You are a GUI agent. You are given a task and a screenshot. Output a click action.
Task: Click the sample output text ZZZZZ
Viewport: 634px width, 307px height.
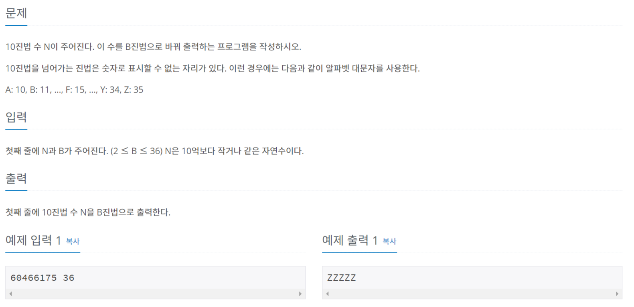click(x=341, y=278)
